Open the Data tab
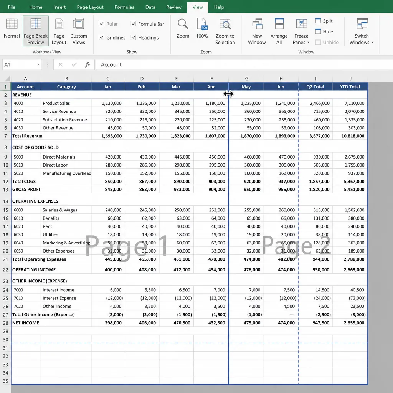393x393 pixels. coord(150,7)
